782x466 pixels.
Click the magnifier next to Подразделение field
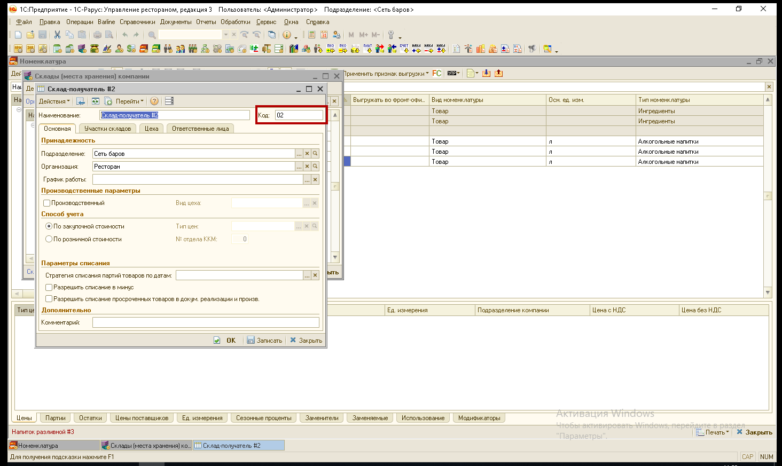coord(315,154)
